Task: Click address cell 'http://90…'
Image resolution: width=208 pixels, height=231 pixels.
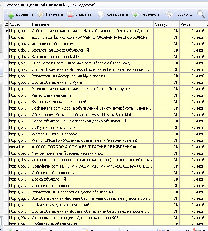Action: pos(20,218)
